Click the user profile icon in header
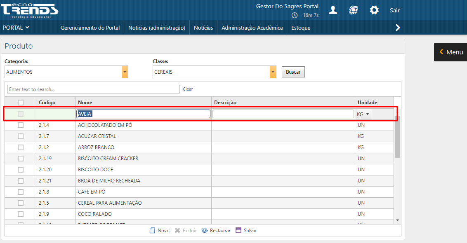 pyautogui.click(x=333, y=10)
